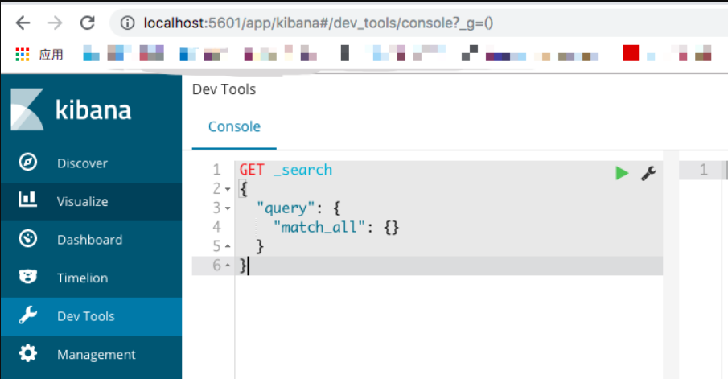Run the request with green play button
This screenshot has width=728, height=379.
tap(622, 173)
